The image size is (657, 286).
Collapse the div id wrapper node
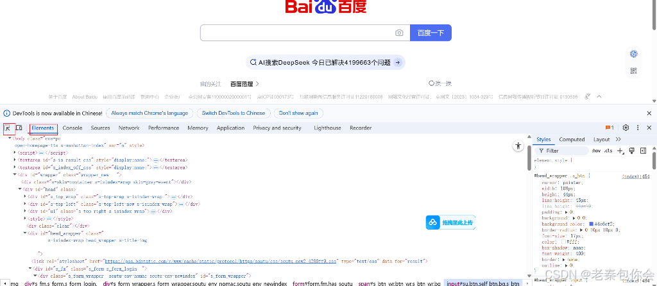15,174
